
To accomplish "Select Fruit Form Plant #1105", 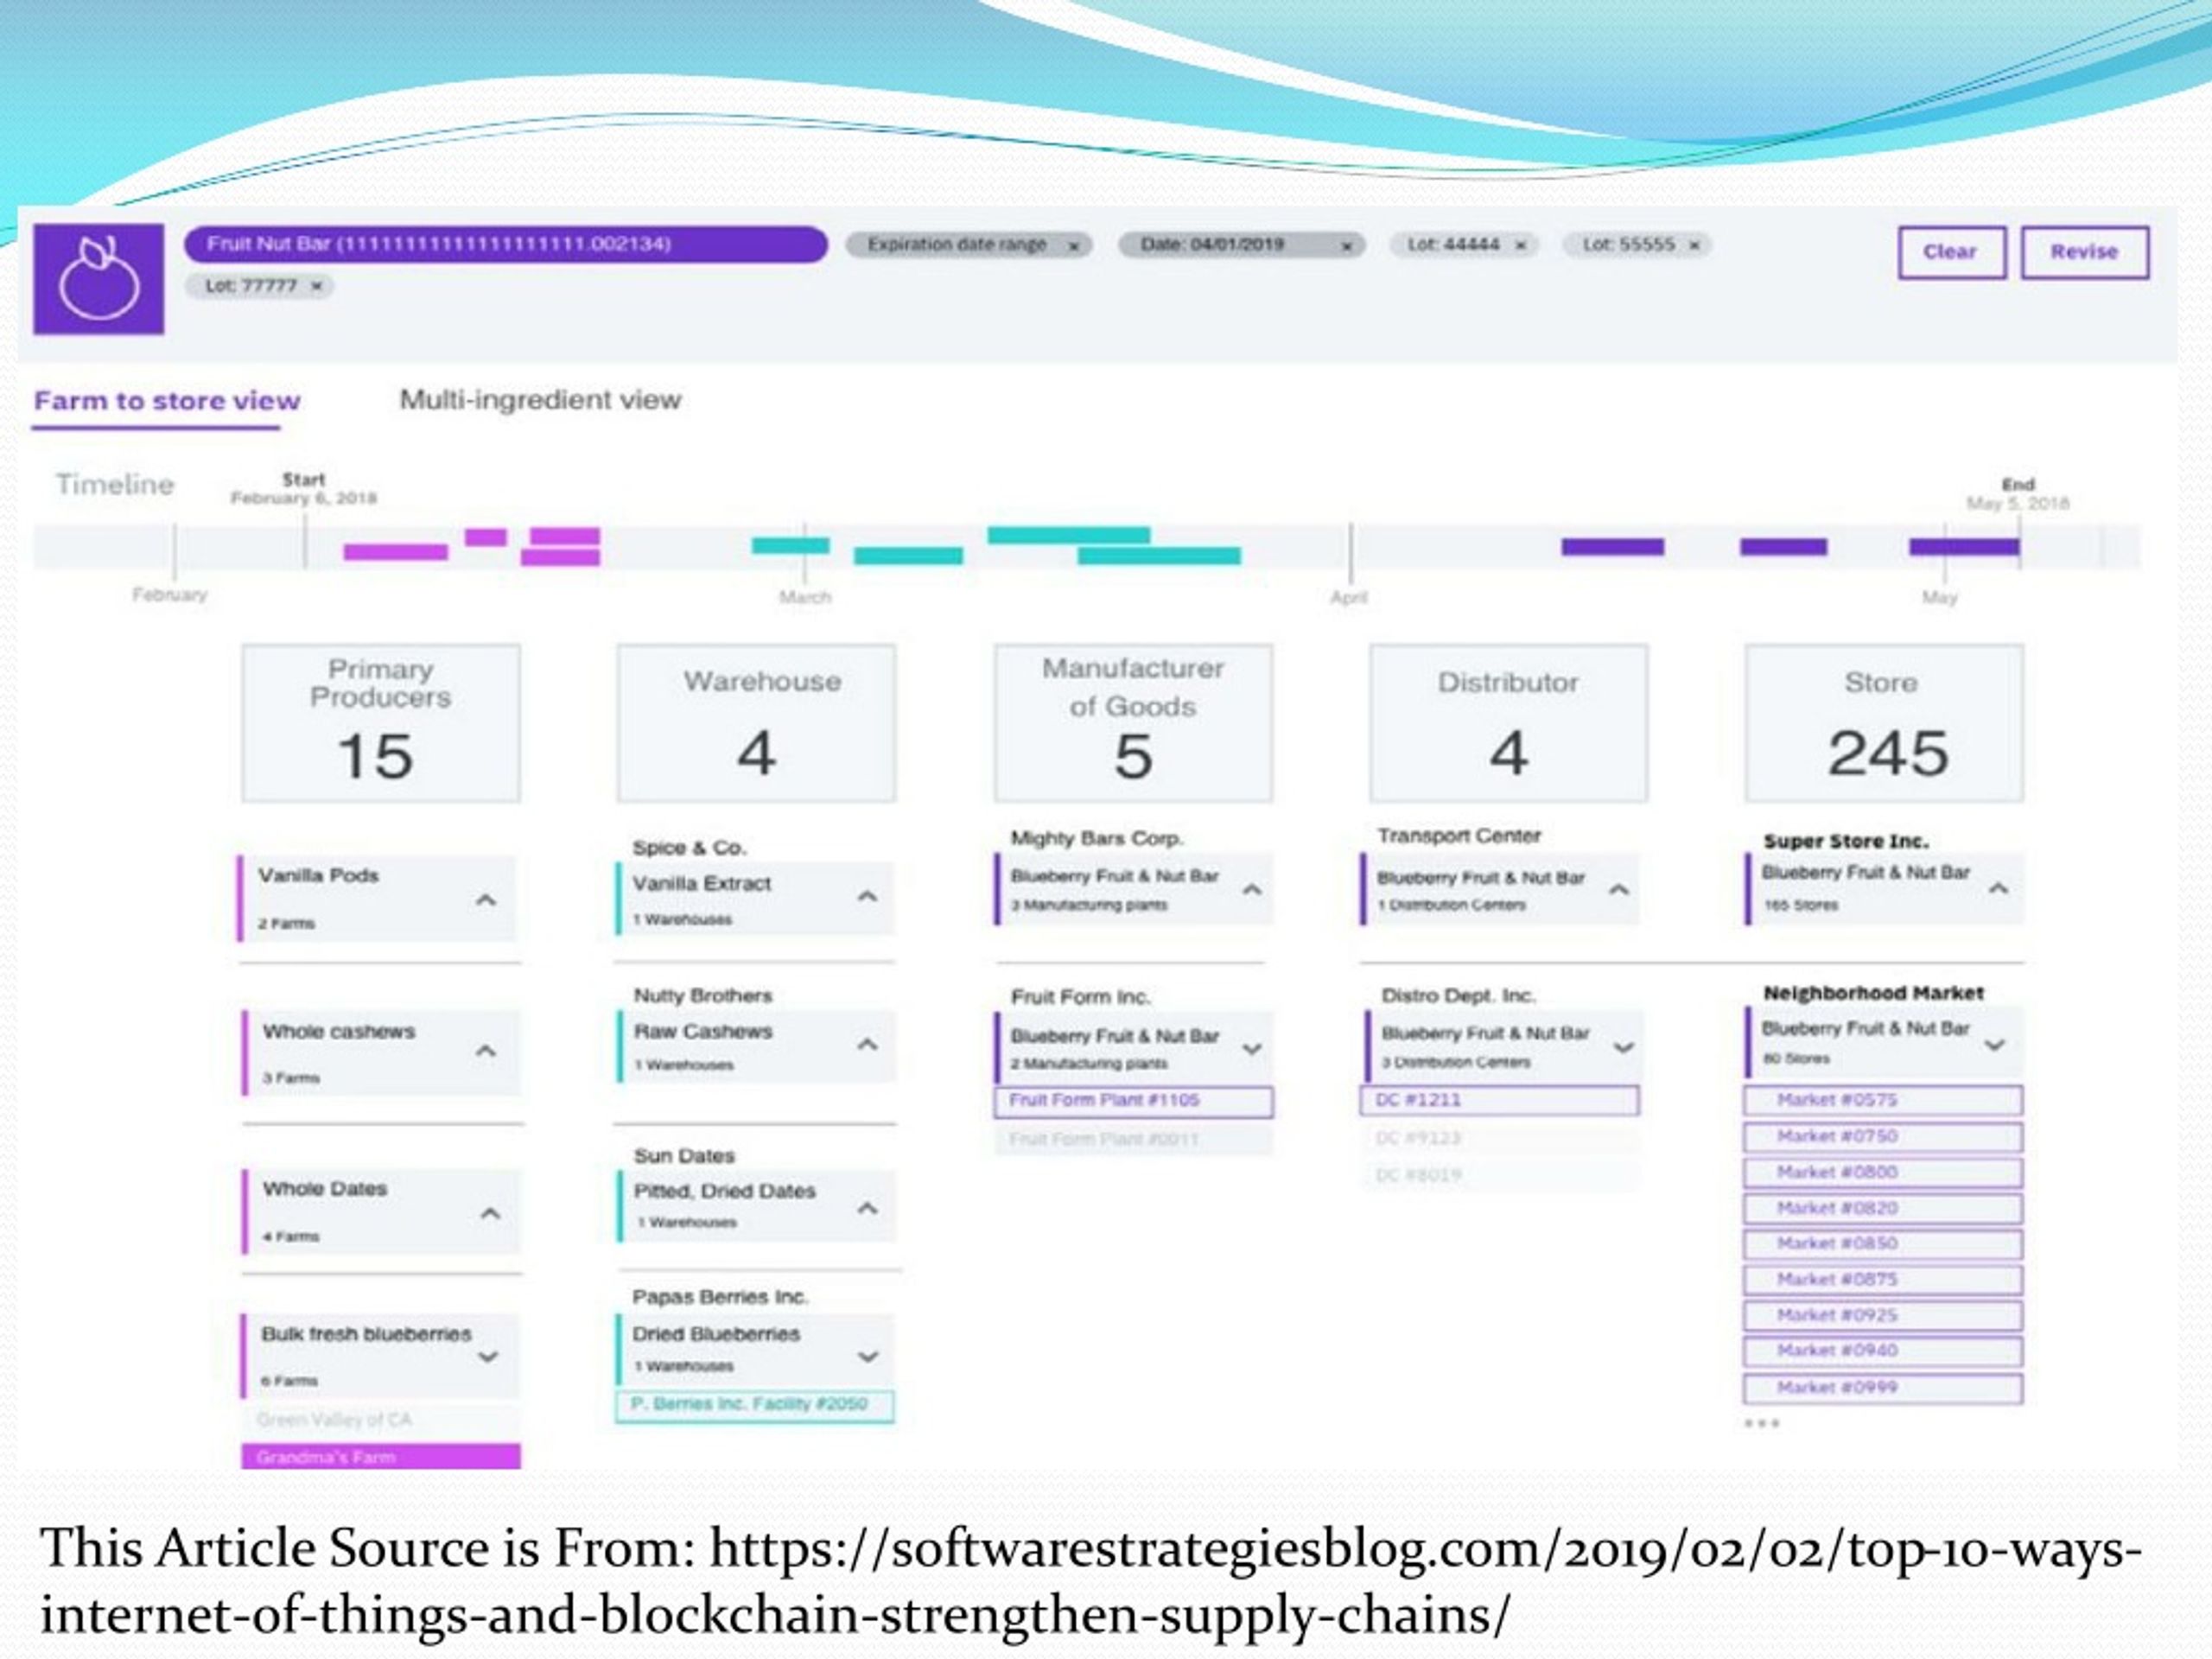I will tap(1133, 1101).
